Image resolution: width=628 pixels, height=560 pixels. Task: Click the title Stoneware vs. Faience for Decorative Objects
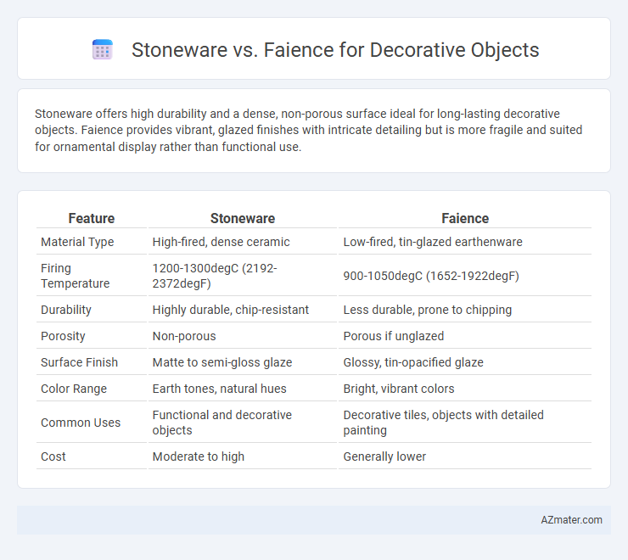(335, 50)
